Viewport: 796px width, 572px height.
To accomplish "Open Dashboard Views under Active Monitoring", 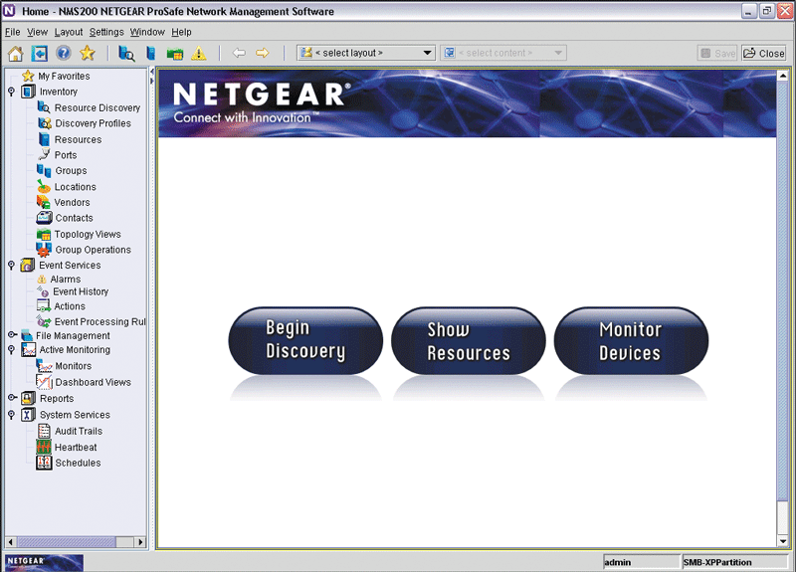I will coord(93,383).
